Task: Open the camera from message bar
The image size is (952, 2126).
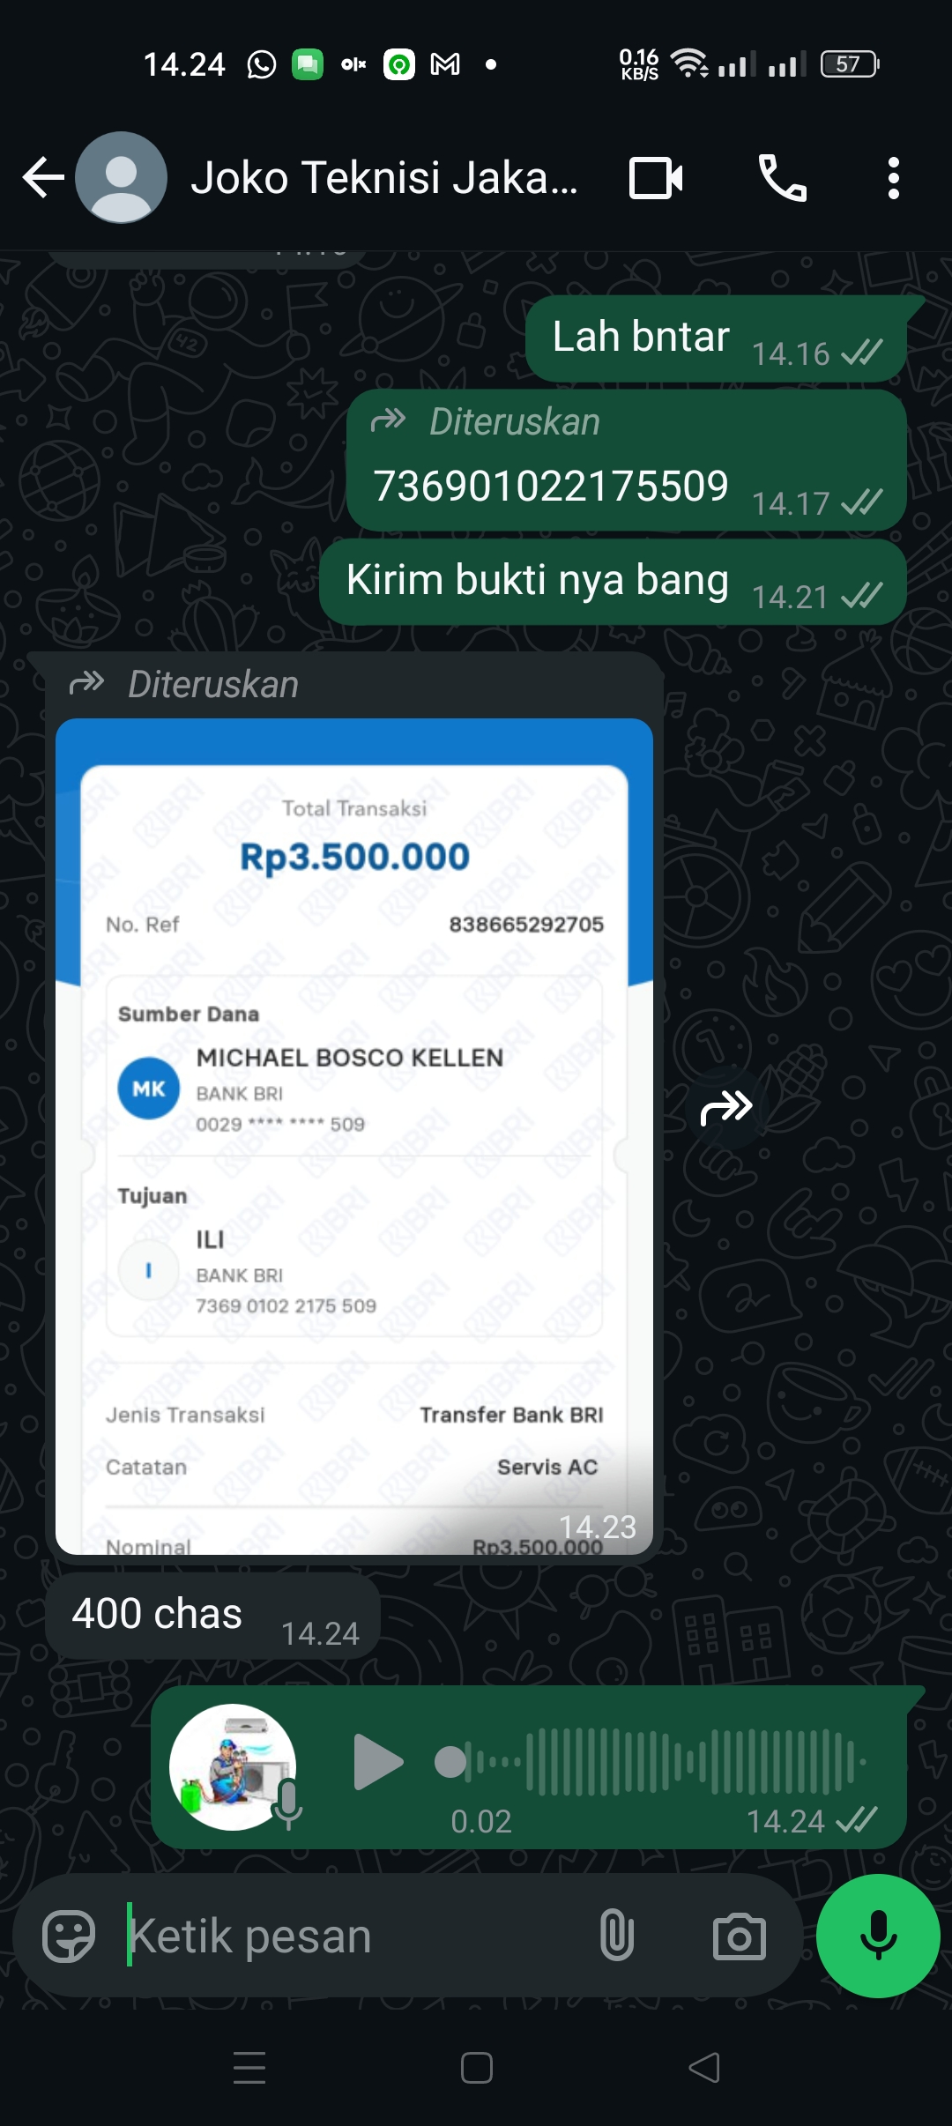Action: pyautogui.click(x=739, y=1936)
